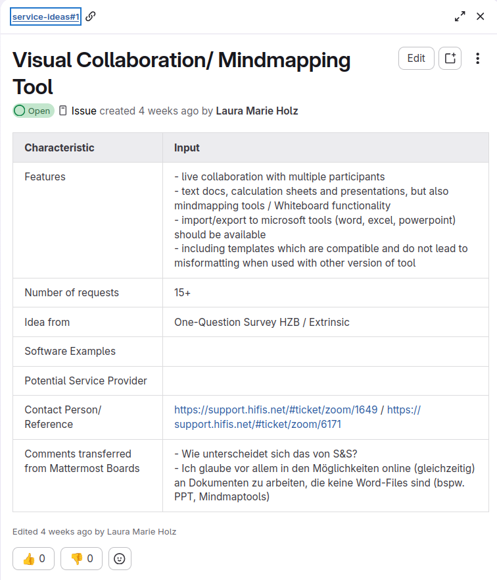497x580 pixels.
Task: Click the Edit button
Action: [416, 58]
